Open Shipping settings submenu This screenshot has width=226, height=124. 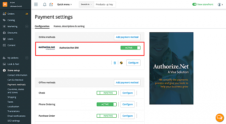click(12, 97)
